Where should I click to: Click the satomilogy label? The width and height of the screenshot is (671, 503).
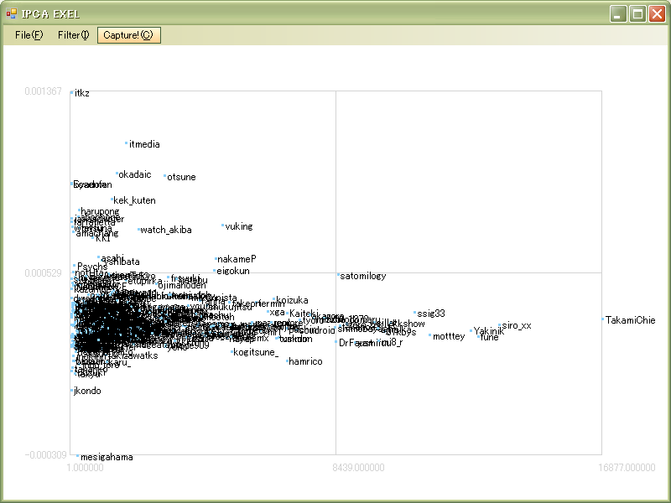363,277
